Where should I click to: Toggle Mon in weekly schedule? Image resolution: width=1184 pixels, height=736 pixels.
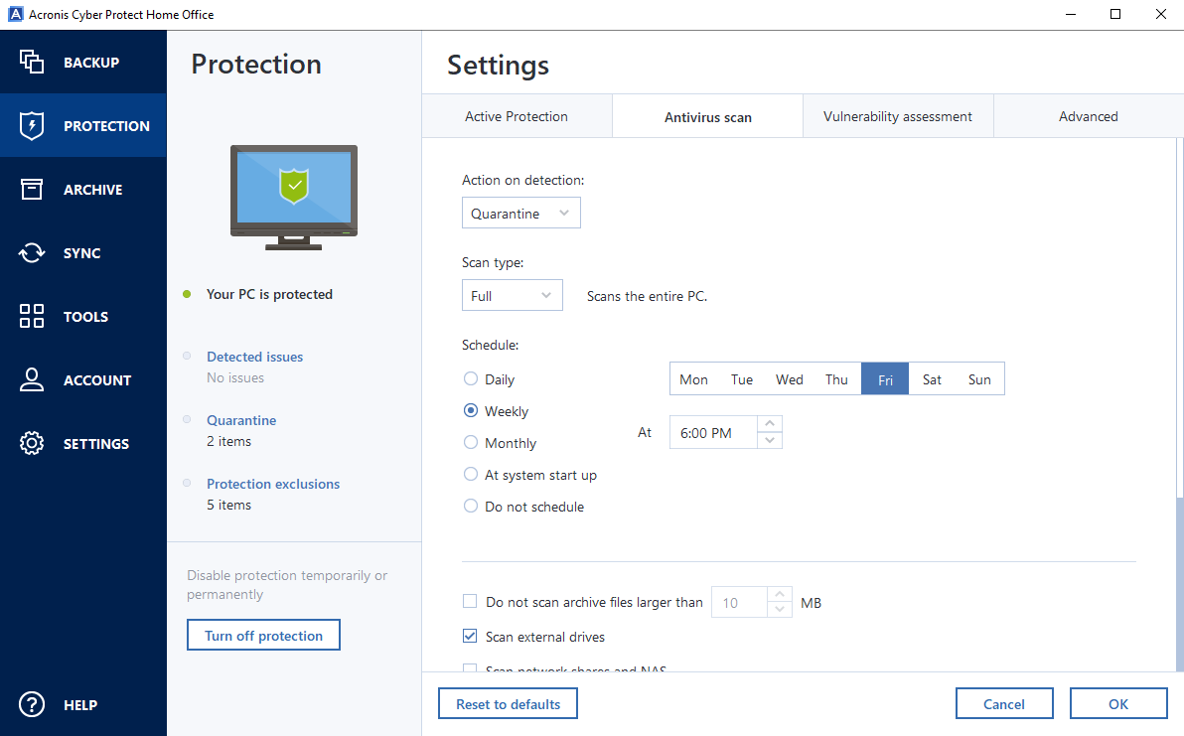pyautogui.click(x=693, y=379)
